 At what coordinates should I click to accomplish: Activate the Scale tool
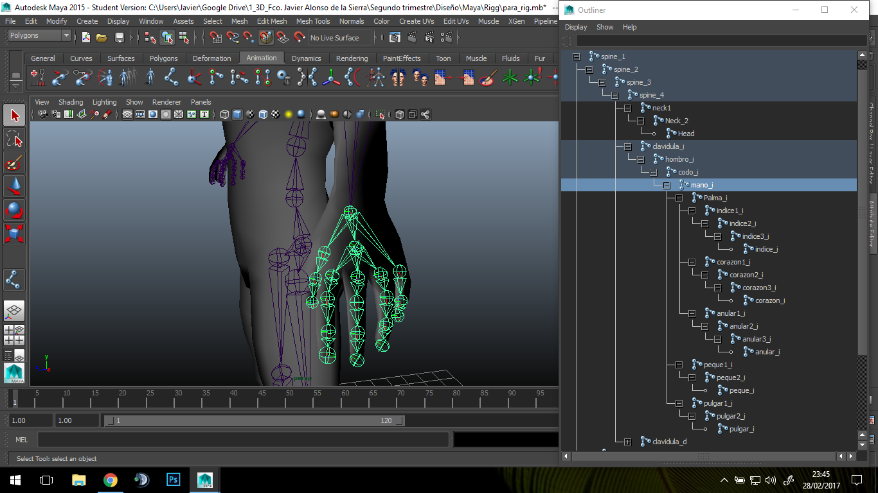pyautogui.click(x=14, y=232)
